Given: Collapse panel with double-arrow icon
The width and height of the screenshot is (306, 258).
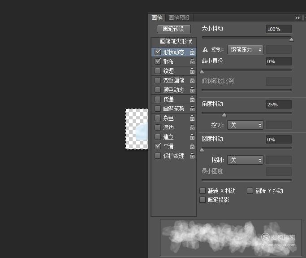Looking at the screenshot, I should click(297, 18).
